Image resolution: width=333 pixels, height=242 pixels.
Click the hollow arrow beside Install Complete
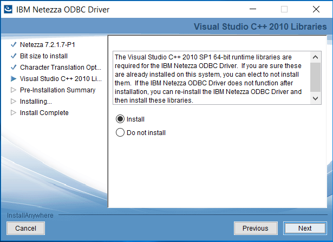(14, 113)
